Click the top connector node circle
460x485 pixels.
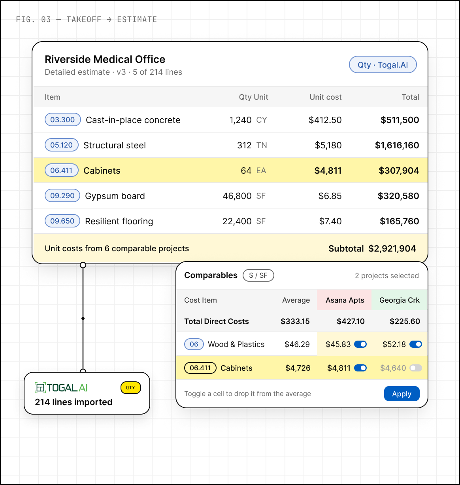click(83, 265)
